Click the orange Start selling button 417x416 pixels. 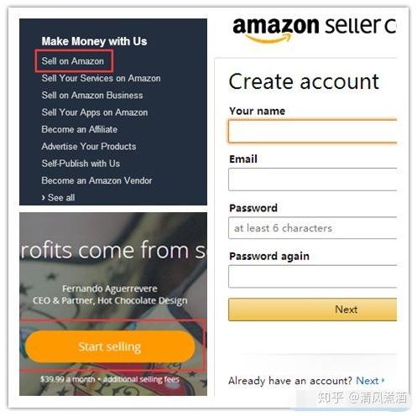coord(110,346)
